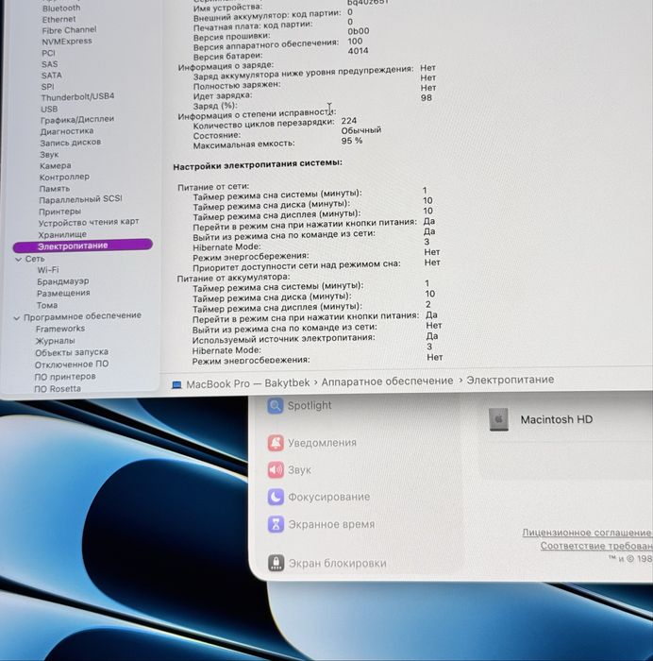This screenshot has height=661, width=653.
Task: Click the Состояние value Обычный
Action: (x=361, y=130)
